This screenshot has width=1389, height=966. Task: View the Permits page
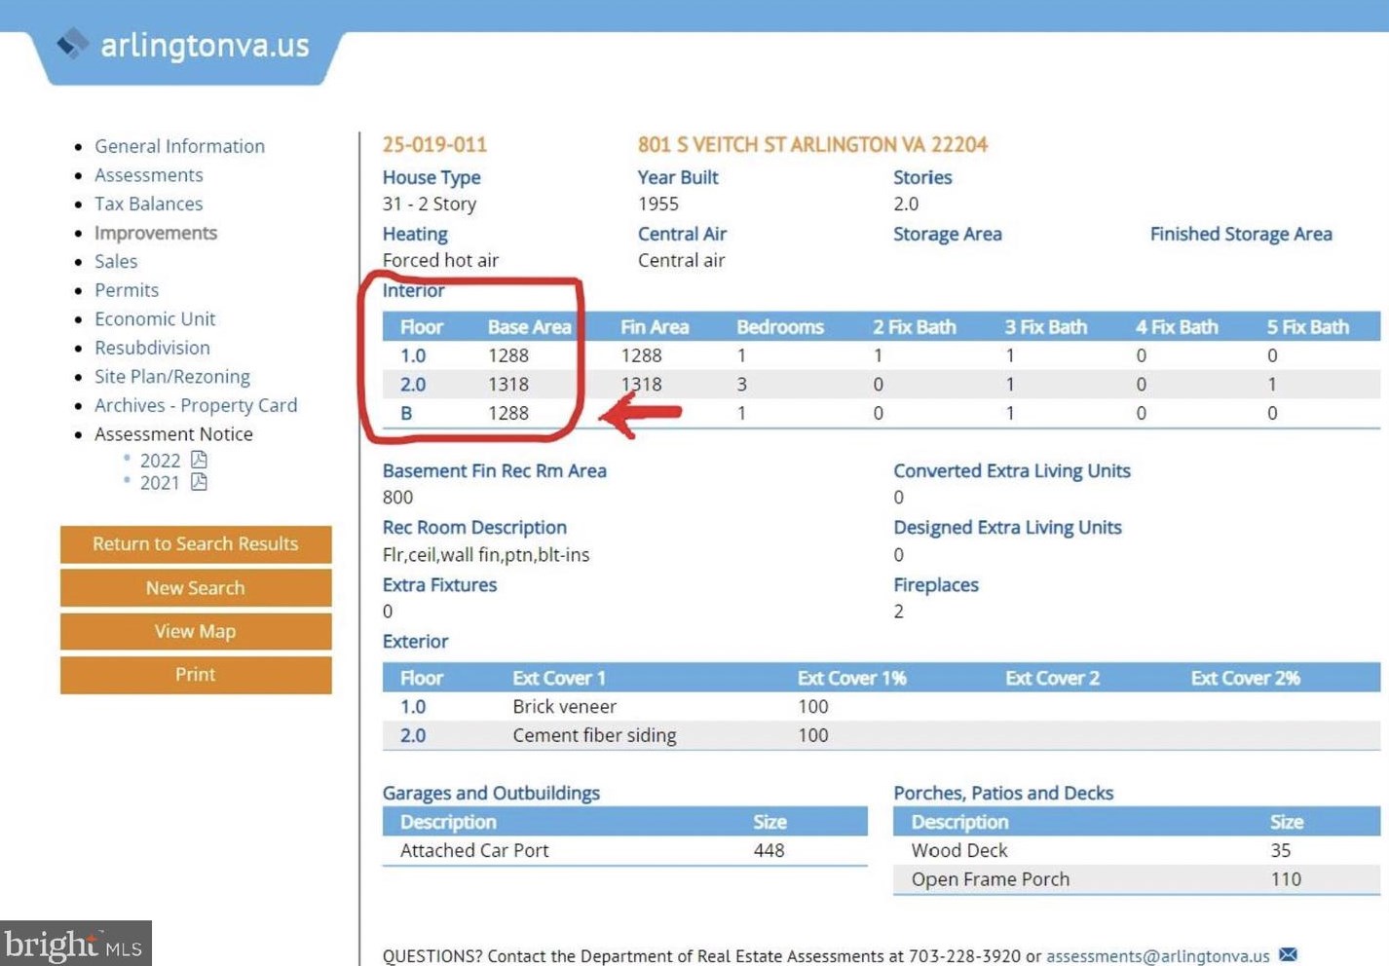click(x=126, y=290)
